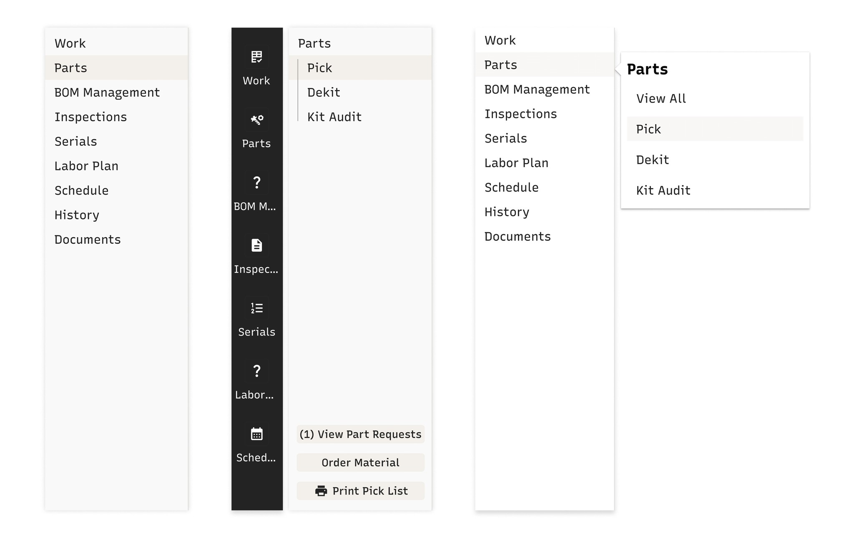Select View All in Parts flyout
Screen dimensions: 854x538
(661, 99)
